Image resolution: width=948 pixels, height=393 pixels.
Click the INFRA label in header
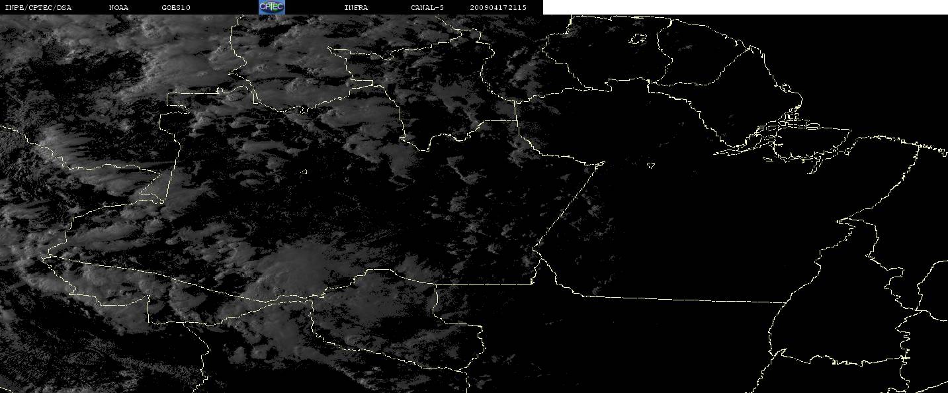(x=356, y=7)
